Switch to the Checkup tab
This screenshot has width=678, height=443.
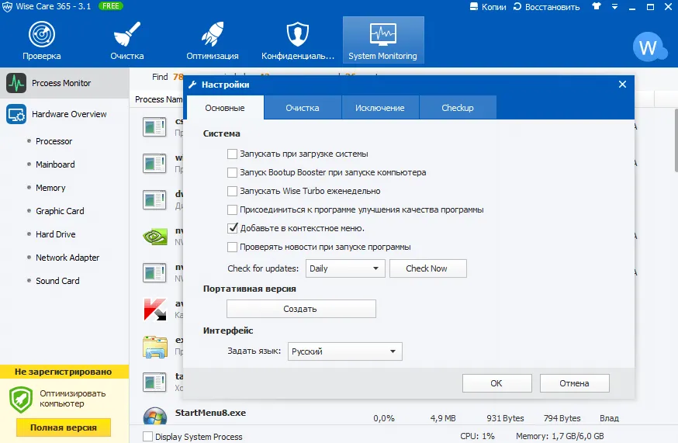coord(458,108)
